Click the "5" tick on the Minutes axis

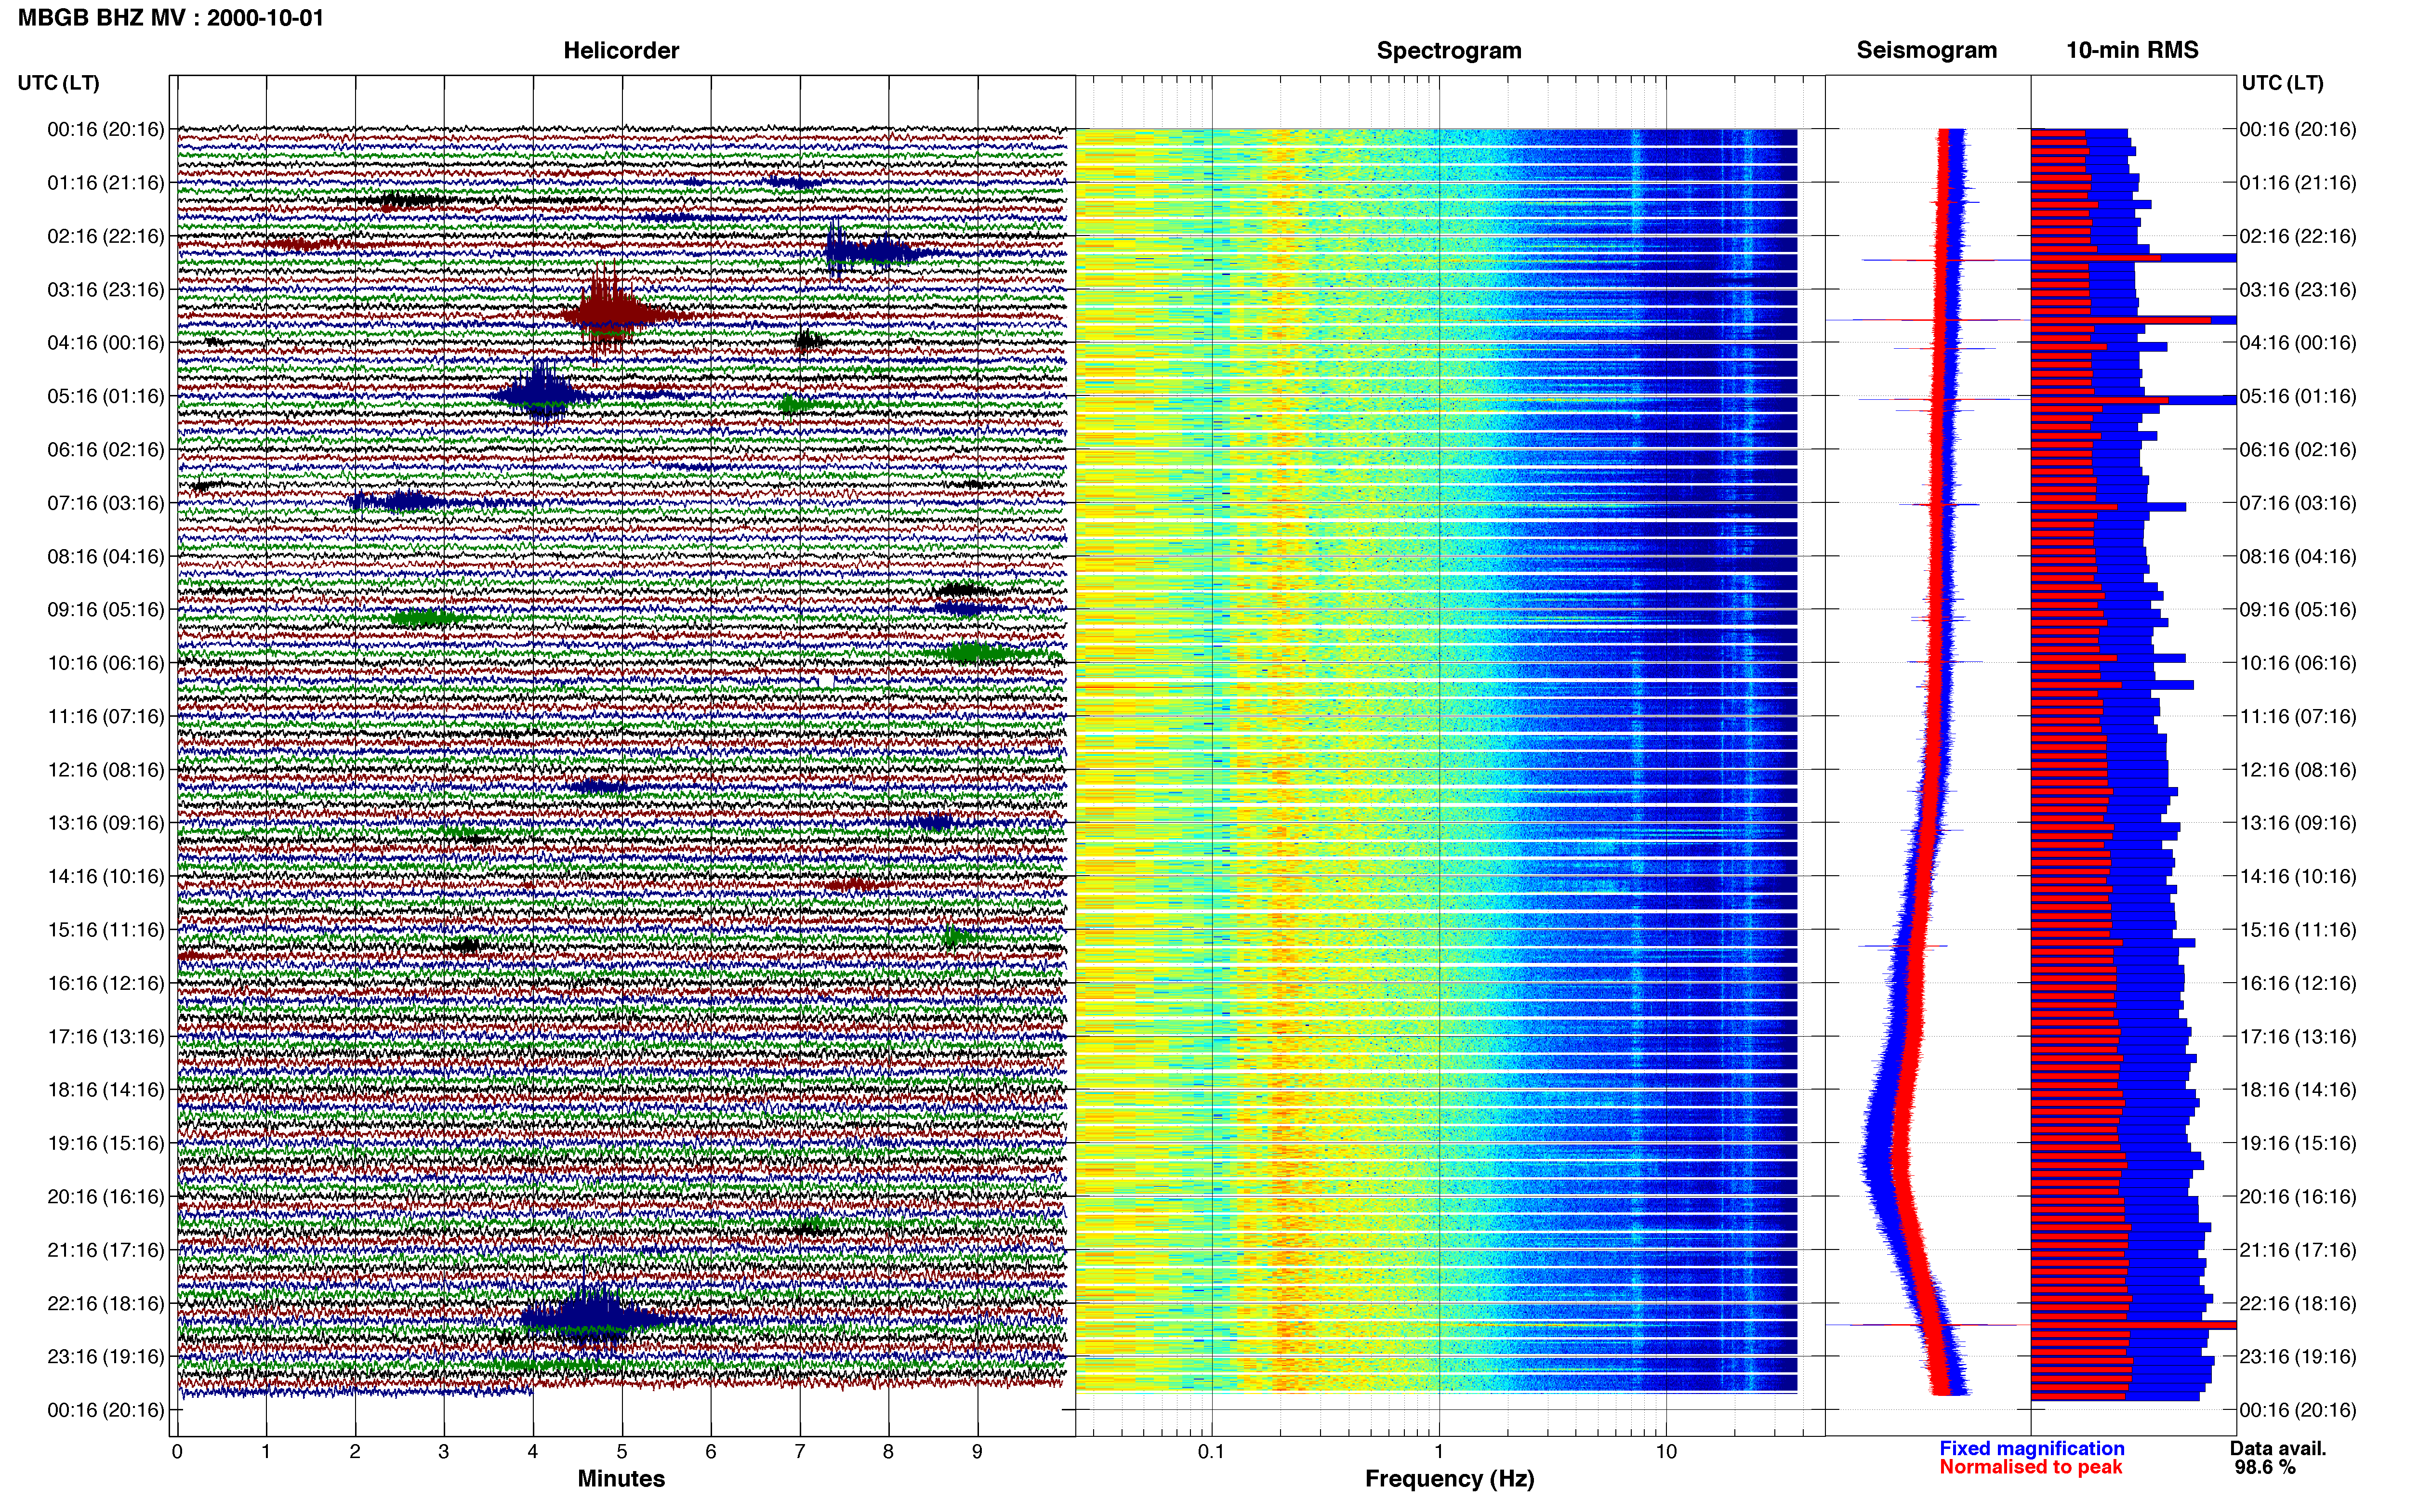click(x=622, y=1451)
